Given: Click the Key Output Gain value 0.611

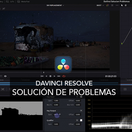Looking at the screenshot, I should 56,115.
